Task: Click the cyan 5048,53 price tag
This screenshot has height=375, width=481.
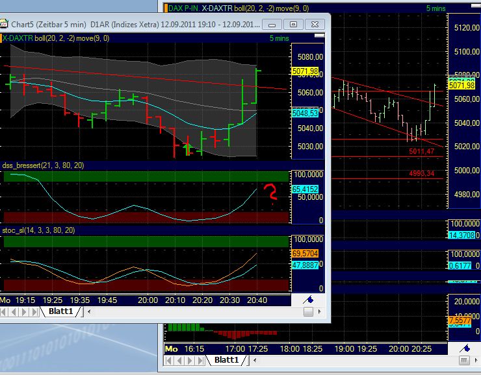Action: (305, 114)
